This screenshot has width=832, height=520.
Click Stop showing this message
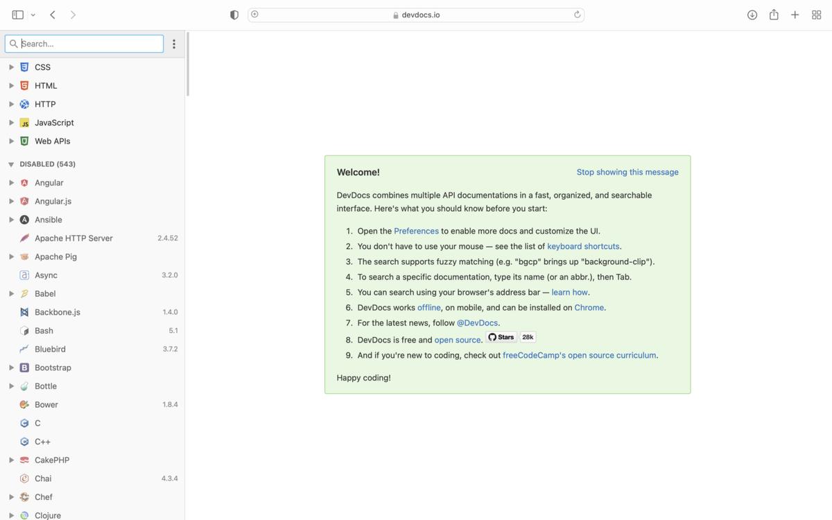point(627,172)
